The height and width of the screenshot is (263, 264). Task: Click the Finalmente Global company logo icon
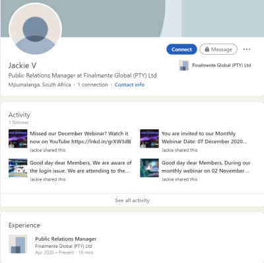coord(184,65)
